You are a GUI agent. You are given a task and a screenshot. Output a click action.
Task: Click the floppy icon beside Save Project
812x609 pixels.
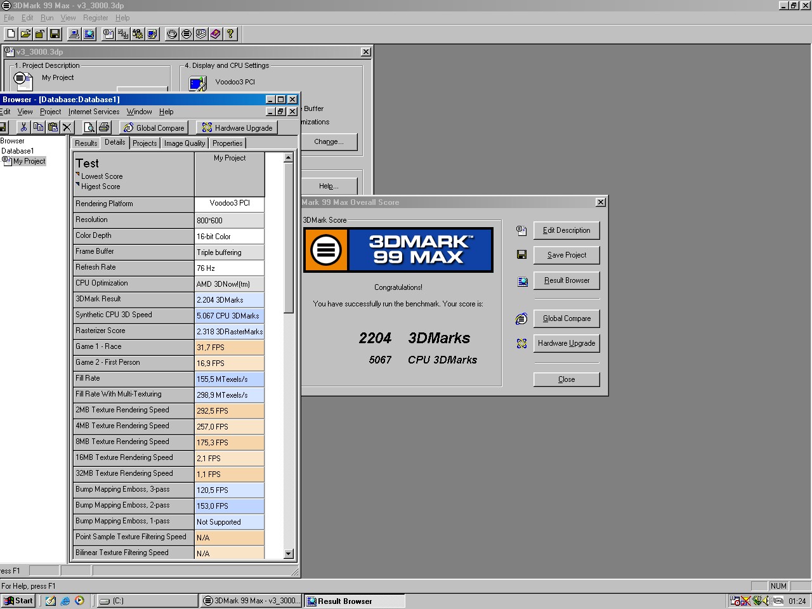pyautogui.click(x=521, y=254)
